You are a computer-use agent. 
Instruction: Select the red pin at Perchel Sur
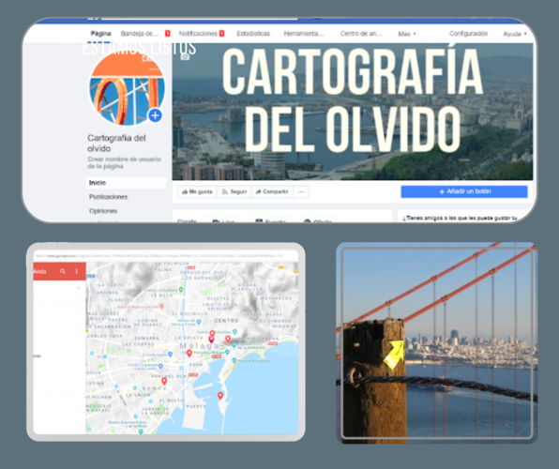[x=164, y=381]
